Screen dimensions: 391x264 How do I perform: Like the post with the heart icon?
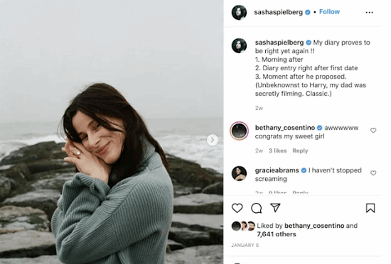pos(237,208)
